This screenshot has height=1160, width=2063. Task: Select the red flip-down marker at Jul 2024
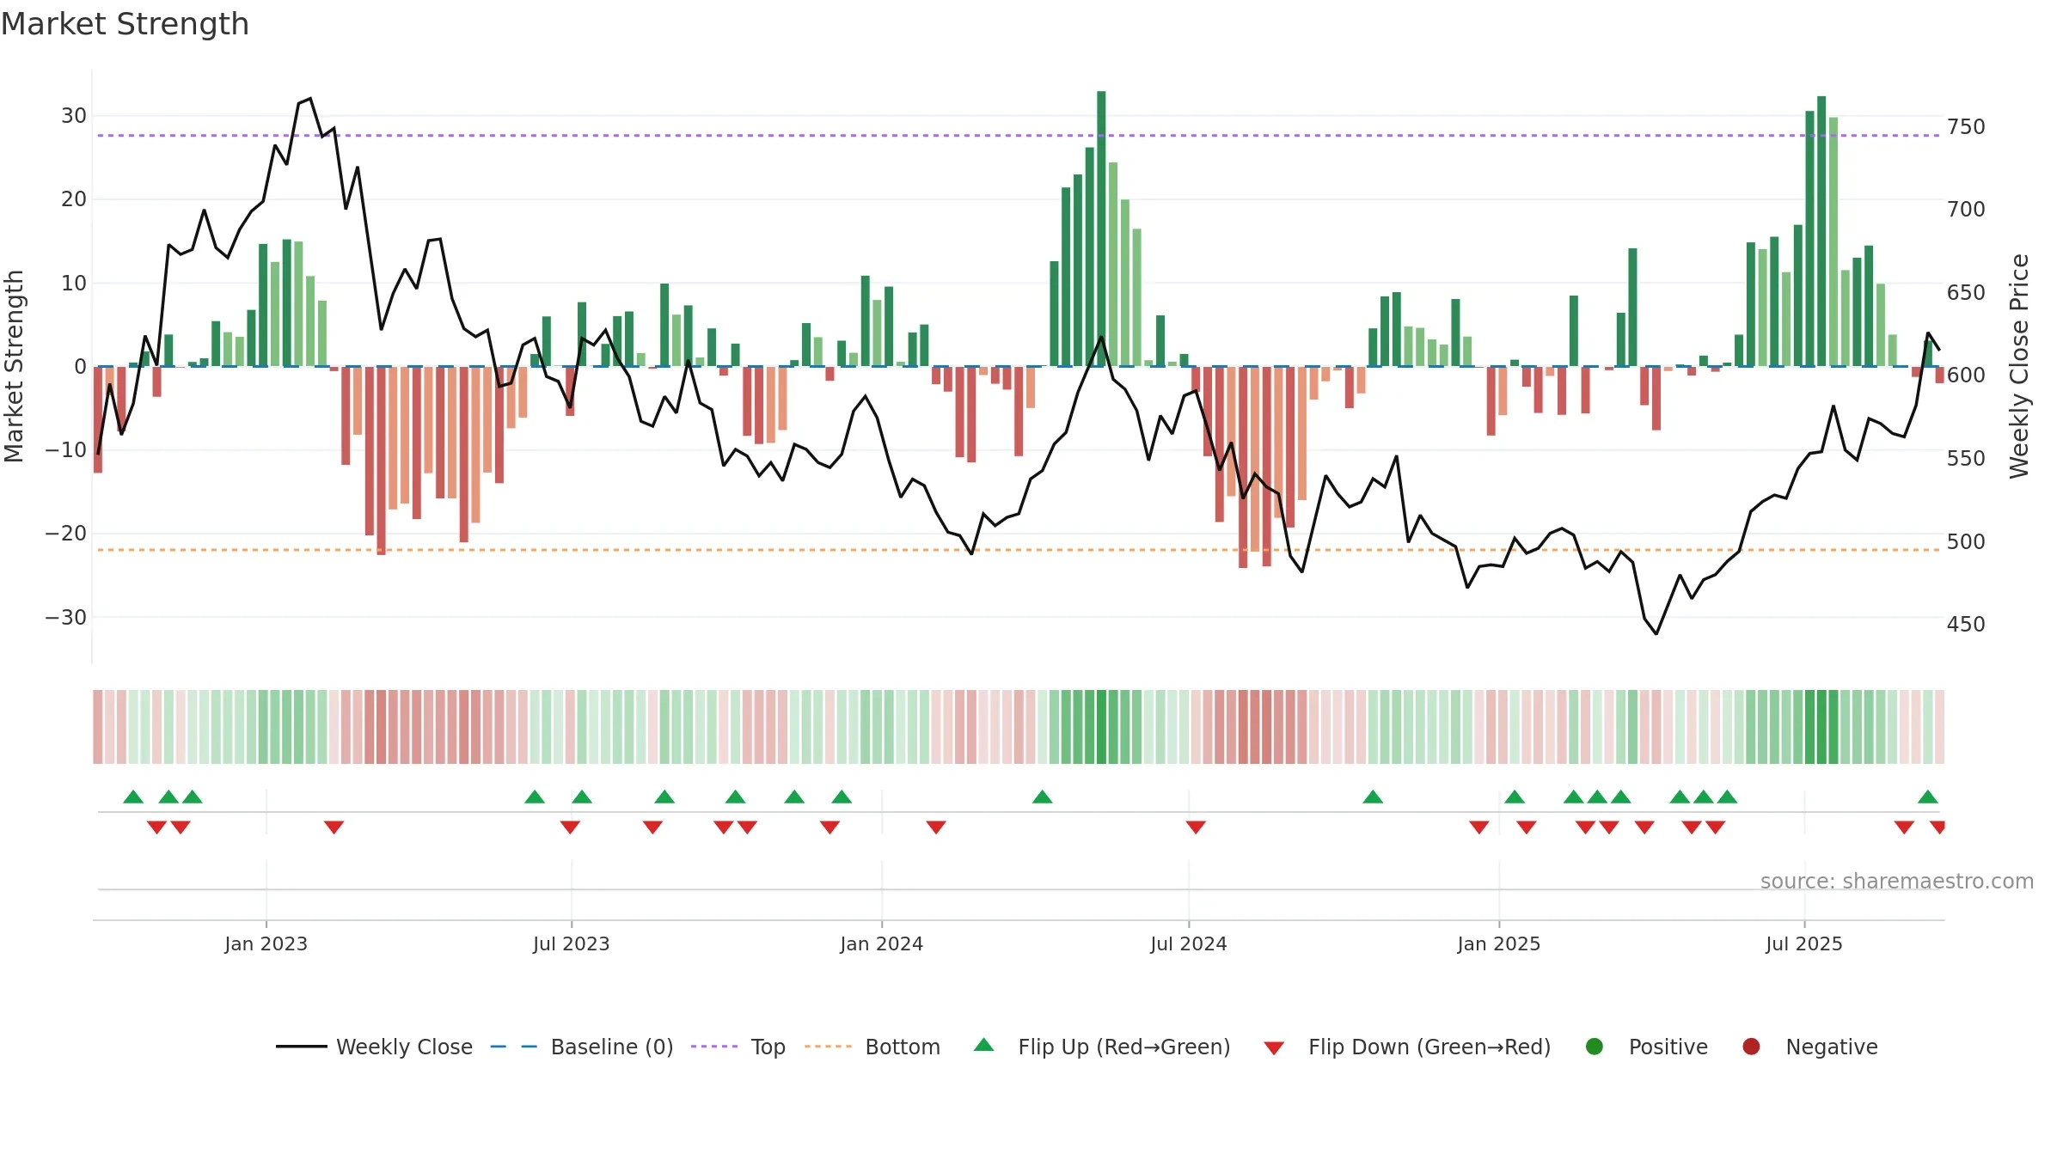click(x=1196, y=827)
